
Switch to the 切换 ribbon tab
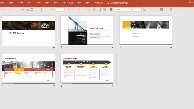[47, 2]
